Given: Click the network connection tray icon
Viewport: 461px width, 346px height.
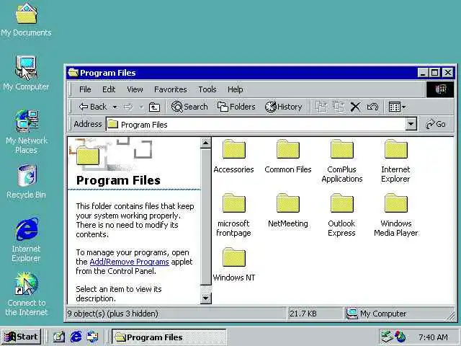Looking at the screenshot, I should coord(387,337).
